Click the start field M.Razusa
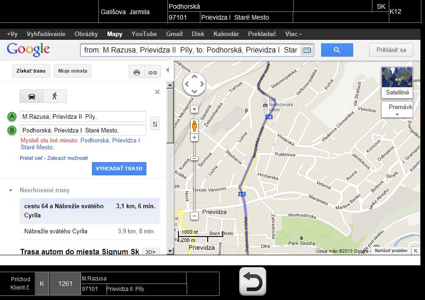Image resolution: width=425 pixels, height=300 pixels. [x=83, y=116]
